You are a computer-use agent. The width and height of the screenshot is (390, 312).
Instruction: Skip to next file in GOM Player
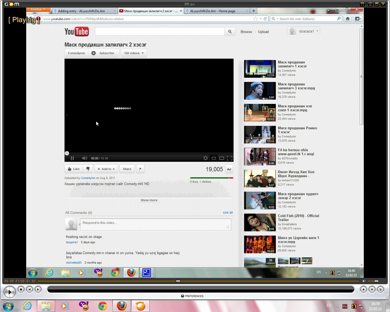click(x=38, y=289)
